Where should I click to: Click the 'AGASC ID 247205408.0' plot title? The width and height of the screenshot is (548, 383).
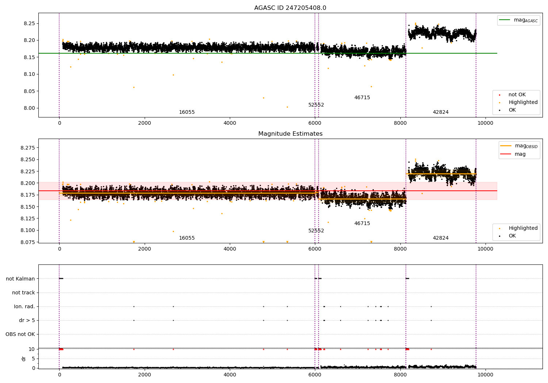tap(290, 8)
